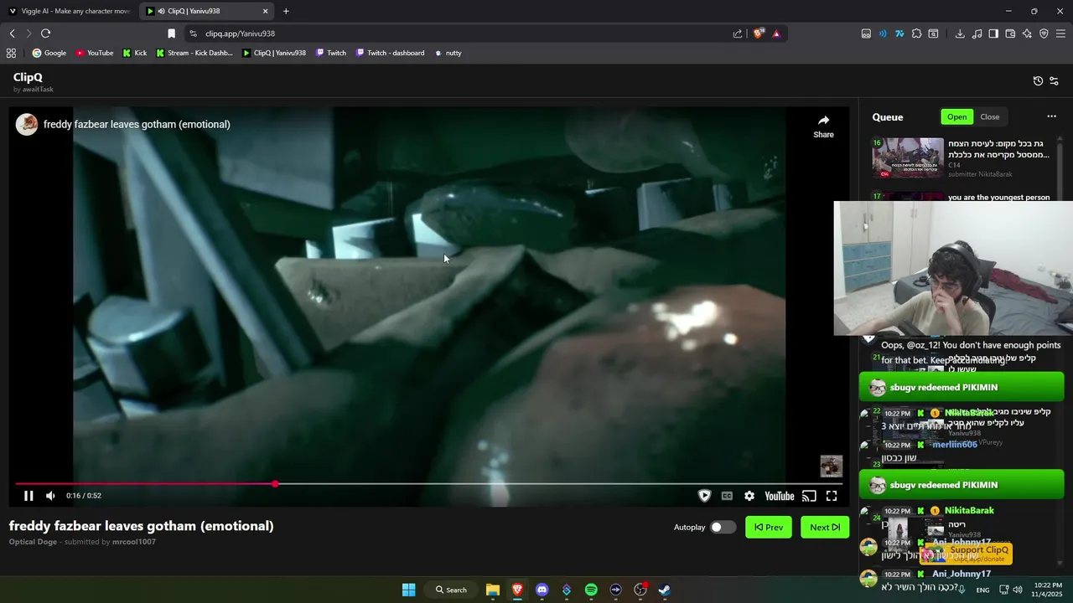
Task: Click the ClipQ logo title
Action: [28, 77]
